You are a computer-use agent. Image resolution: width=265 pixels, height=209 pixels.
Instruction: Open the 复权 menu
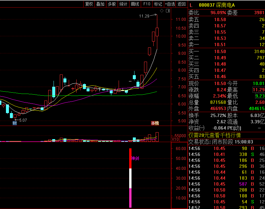pyautogui.click(x=89, y=4)
